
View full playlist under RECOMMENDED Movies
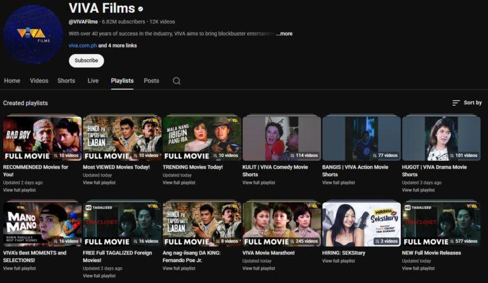point(20,190)
